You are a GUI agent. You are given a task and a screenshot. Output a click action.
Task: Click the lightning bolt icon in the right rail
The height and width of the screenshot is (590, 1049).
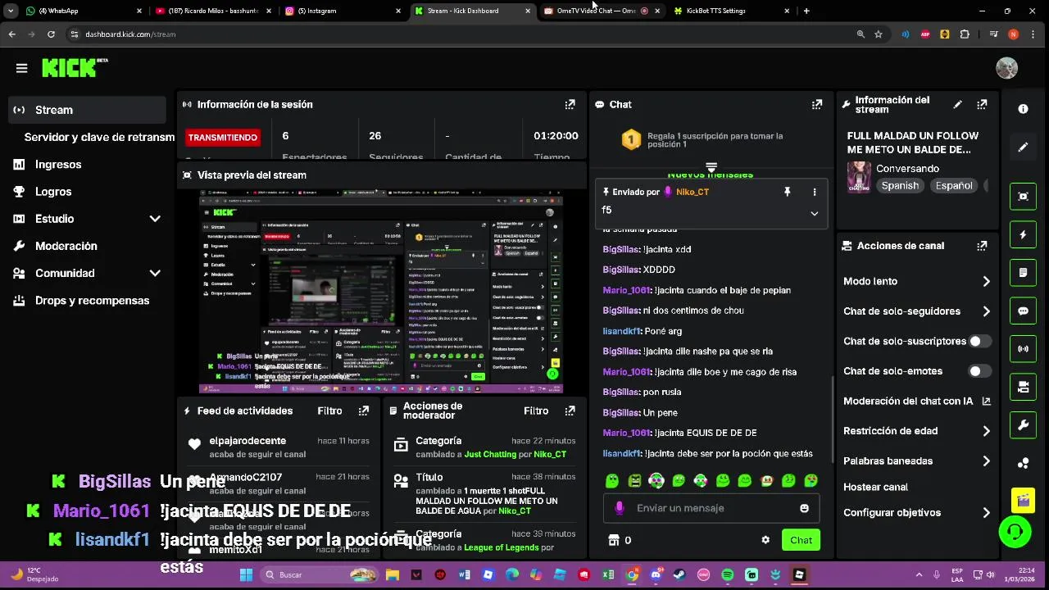[1023, 234]
